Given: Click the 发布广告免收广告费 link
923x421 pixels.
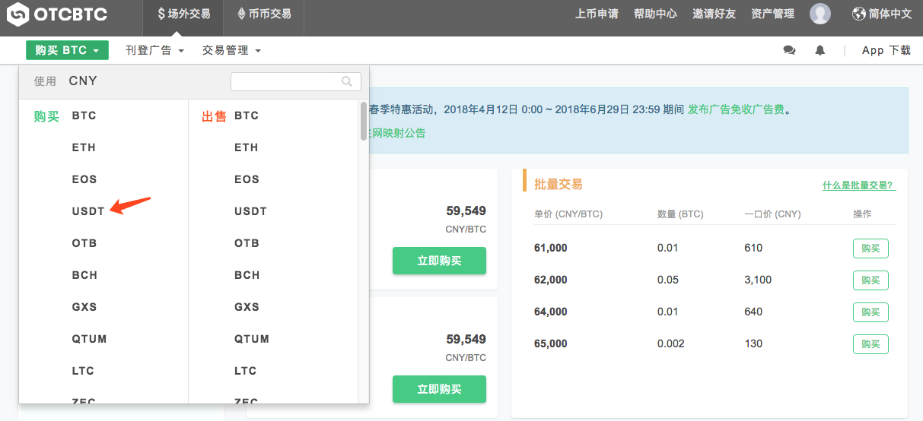Looking at the screenshot, I should click(x=736, y=109).
